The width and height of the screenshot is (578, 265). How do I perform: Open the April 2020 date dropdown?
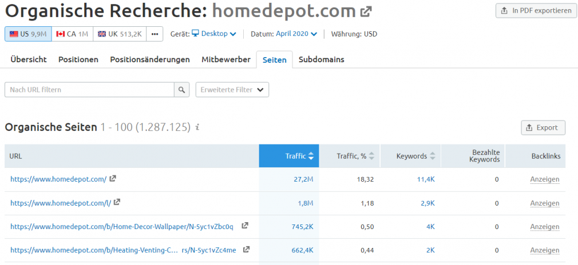point(296,34)
